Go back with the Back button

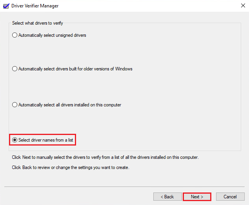pos(167,197)
